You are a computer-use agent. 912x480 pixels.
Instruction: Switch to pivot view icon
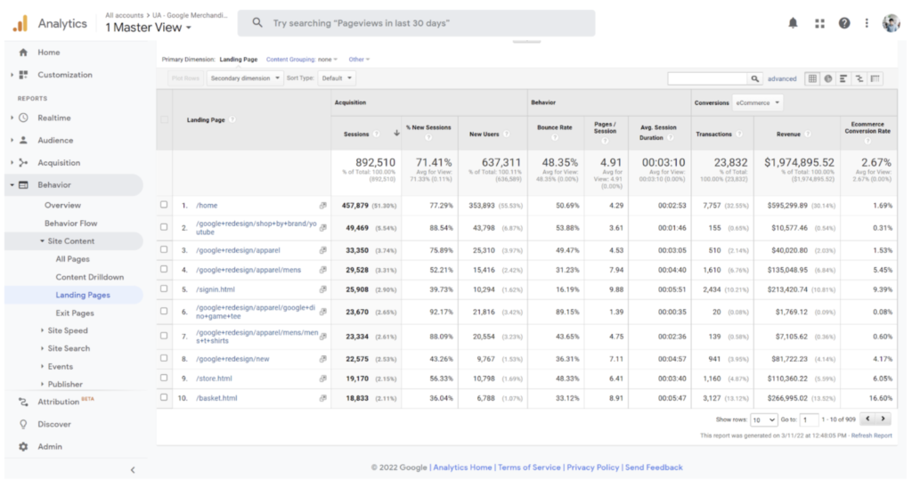(875, 78)
